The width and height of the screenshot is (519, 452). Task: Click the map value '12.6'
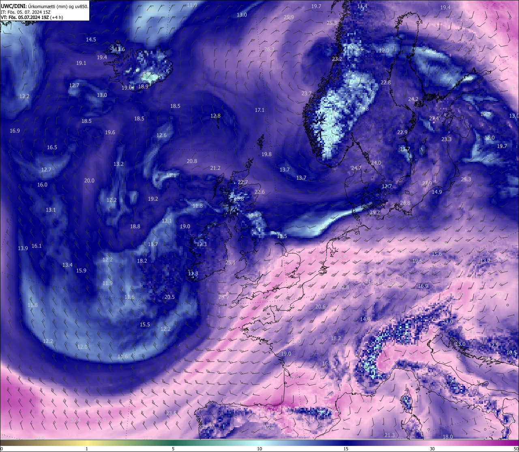(161, 135)
